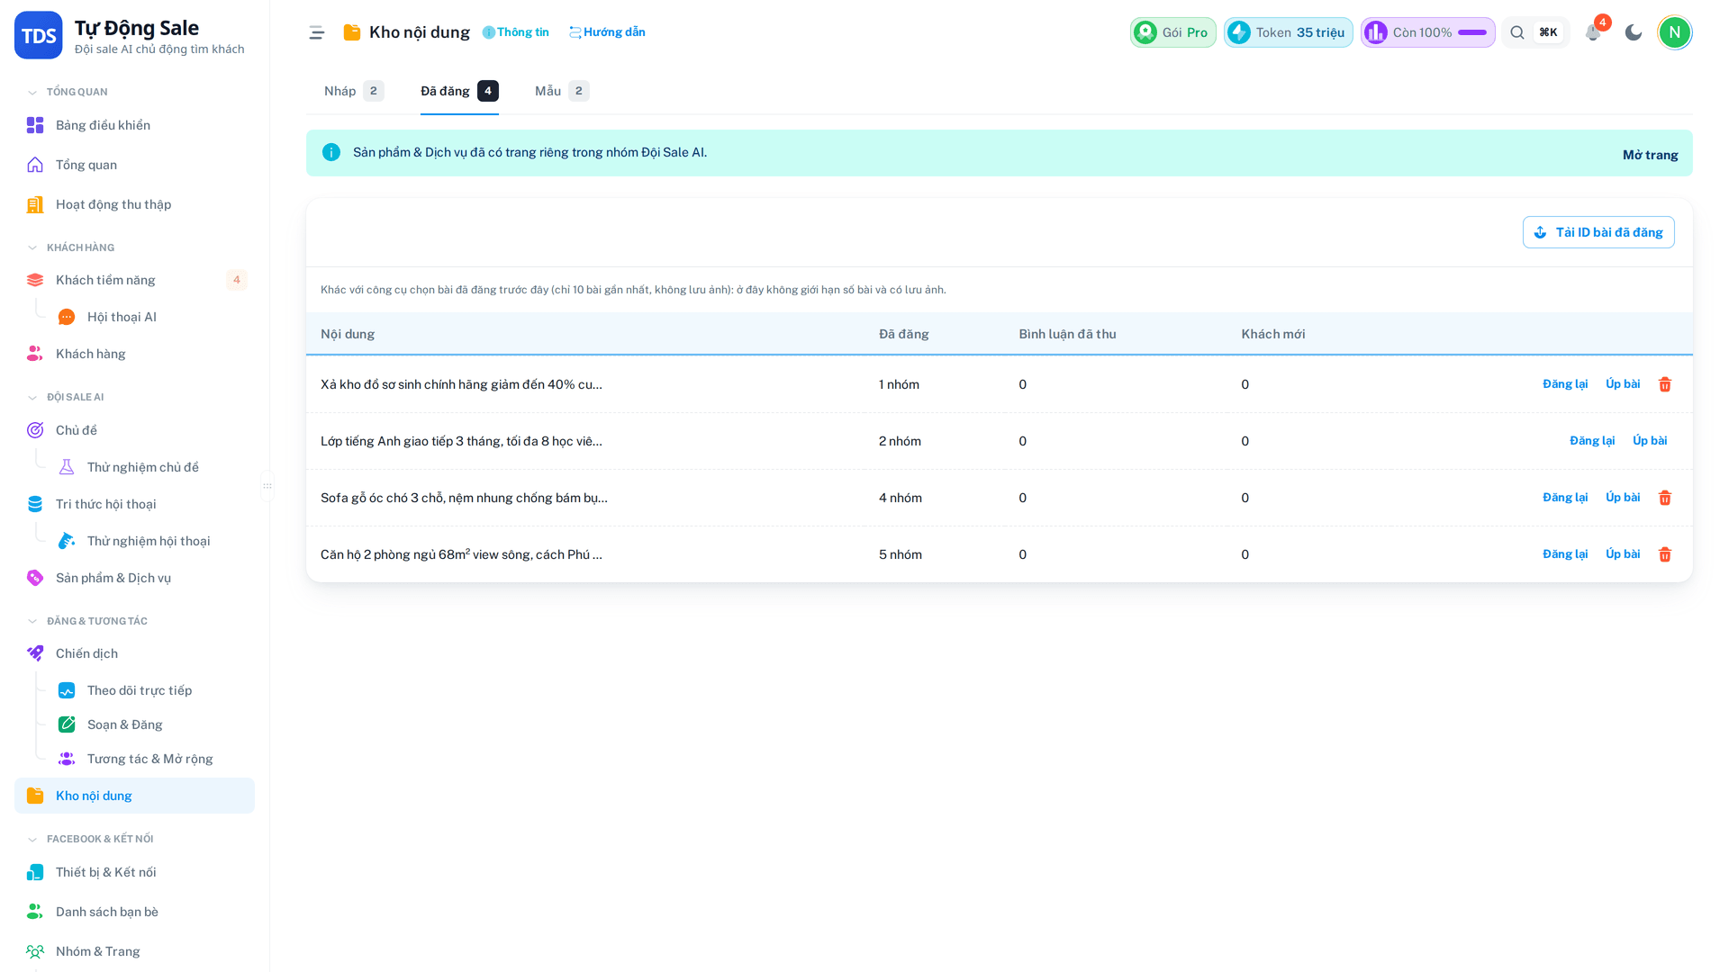Open Bảng điều khiển in the sidebar
The height and width of the screenshot is (972, 1729).
[x=134, y=125]
